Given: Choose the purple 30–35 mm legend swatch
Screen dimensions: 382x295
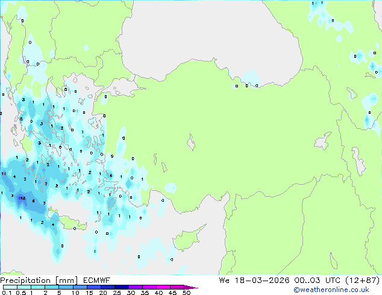Looking at the screenshot, I should point(136,287).
